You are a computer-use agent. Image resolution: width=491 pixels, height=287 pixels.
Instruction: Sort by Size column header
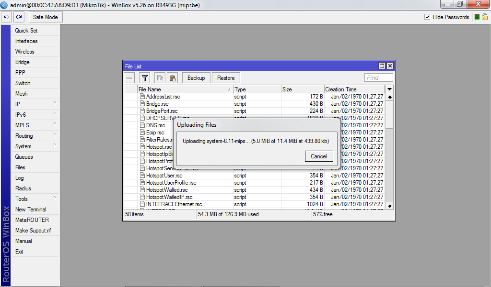pyautogui.click(x=303, y=89)
